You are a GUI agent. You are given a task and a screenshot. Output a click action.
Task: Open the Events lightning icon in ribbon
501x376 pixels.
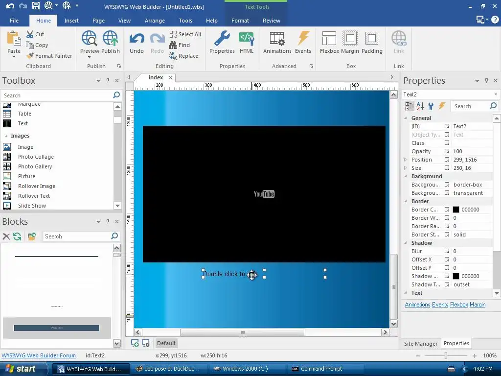(303, 38)
